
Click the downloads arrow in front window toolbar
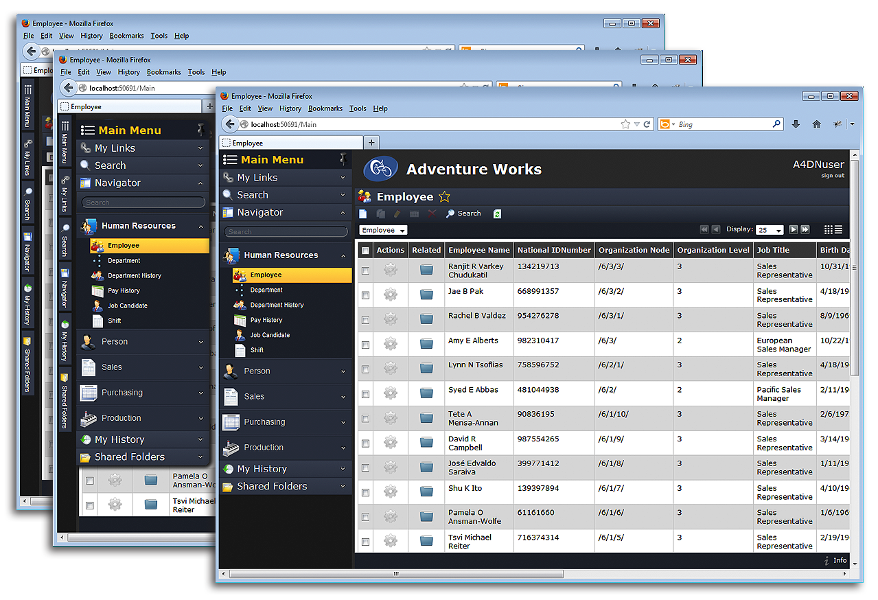point(796,124)
